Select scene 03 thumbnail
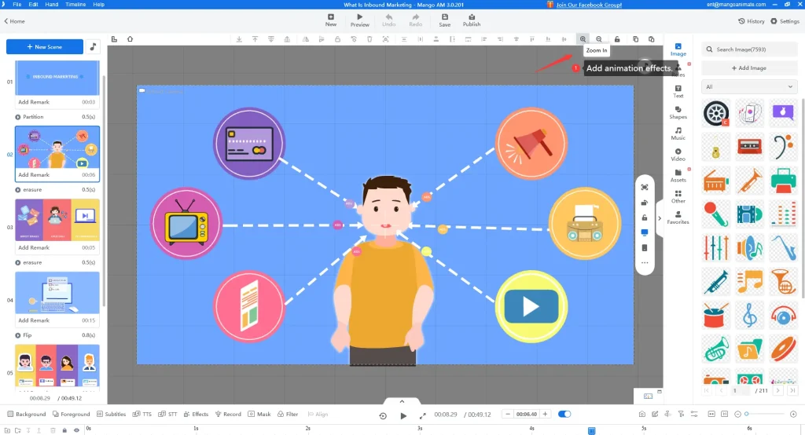 pos(57,220)
